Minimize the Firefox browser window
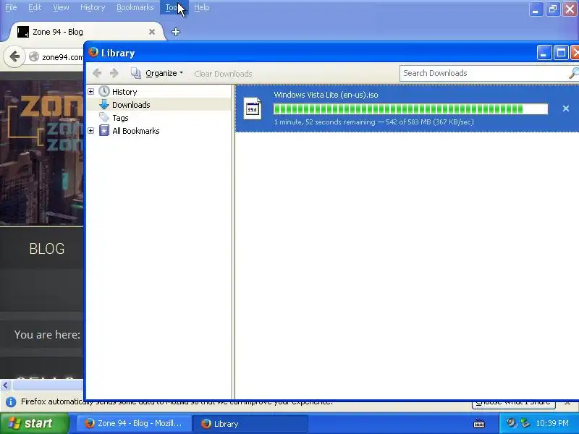This screenshot has width=579, height=434. [x=536, y=9]
